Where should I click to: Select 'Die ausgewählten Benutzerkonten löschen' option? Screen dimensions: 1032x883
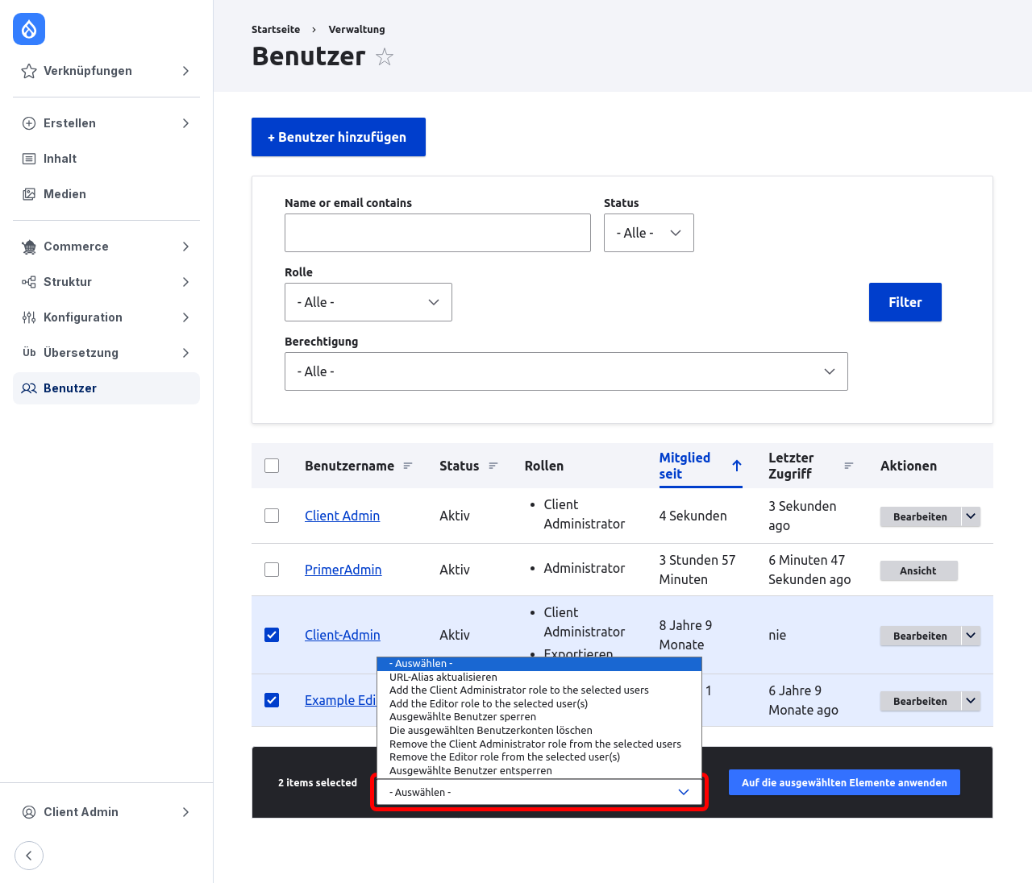(x=539, y=731)
